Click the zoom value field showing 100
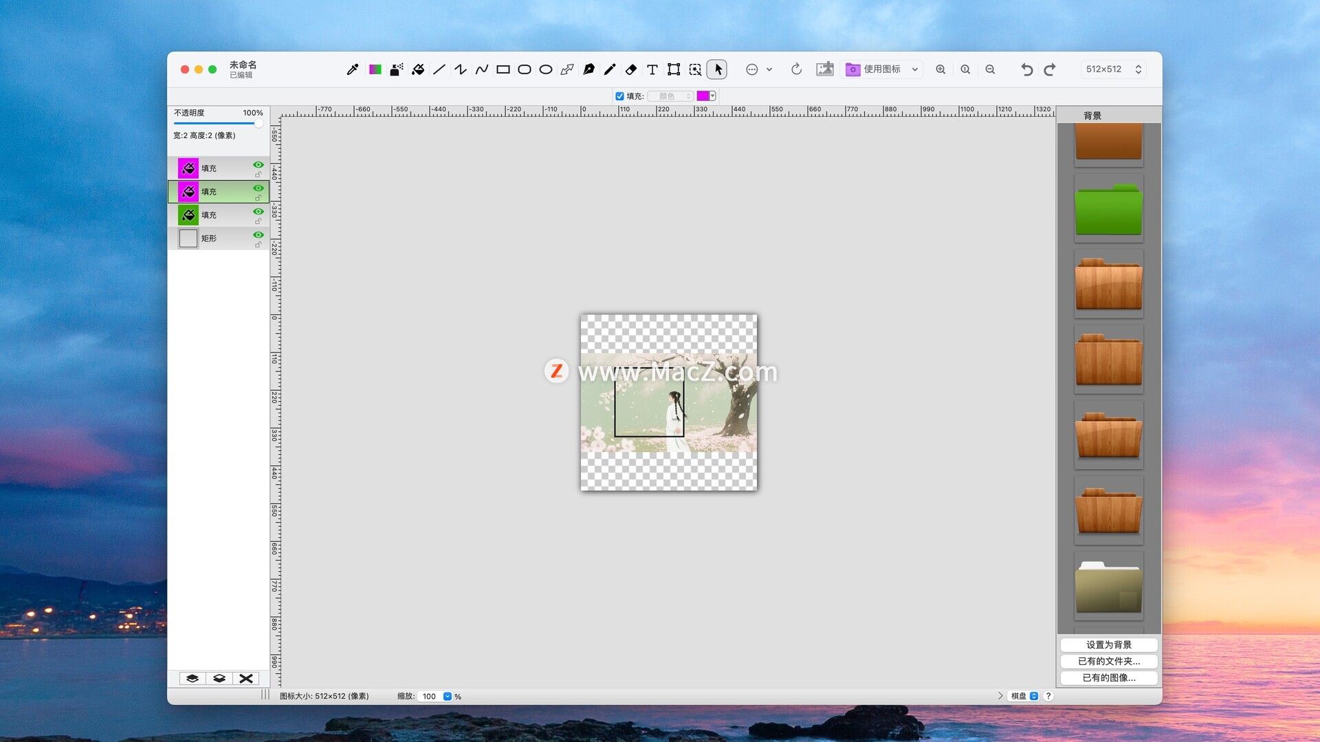Image resolution: width=1320 pixels, height=742 pixels. tap(430, 696)
